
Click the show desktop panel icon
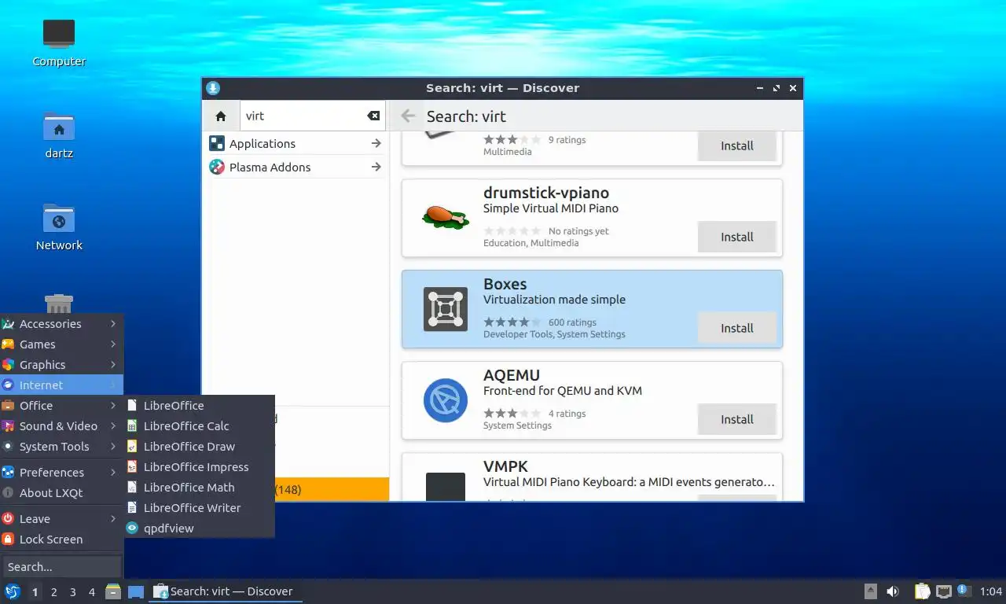tap(136, 591)
